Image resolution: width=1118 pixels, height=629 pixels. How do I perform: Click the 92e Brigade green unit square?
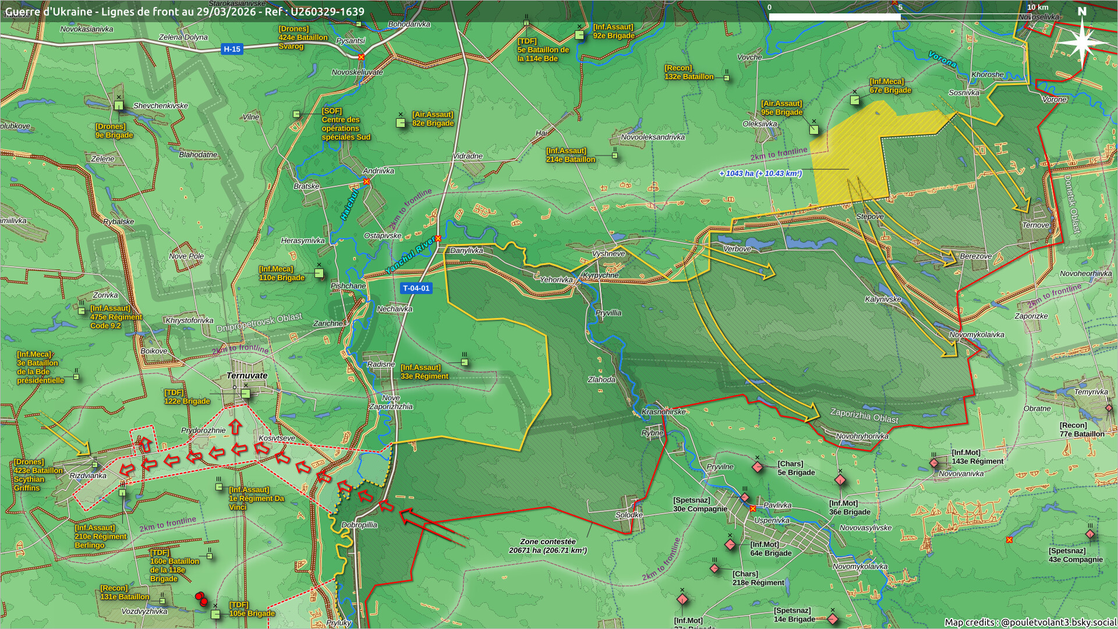579,36
